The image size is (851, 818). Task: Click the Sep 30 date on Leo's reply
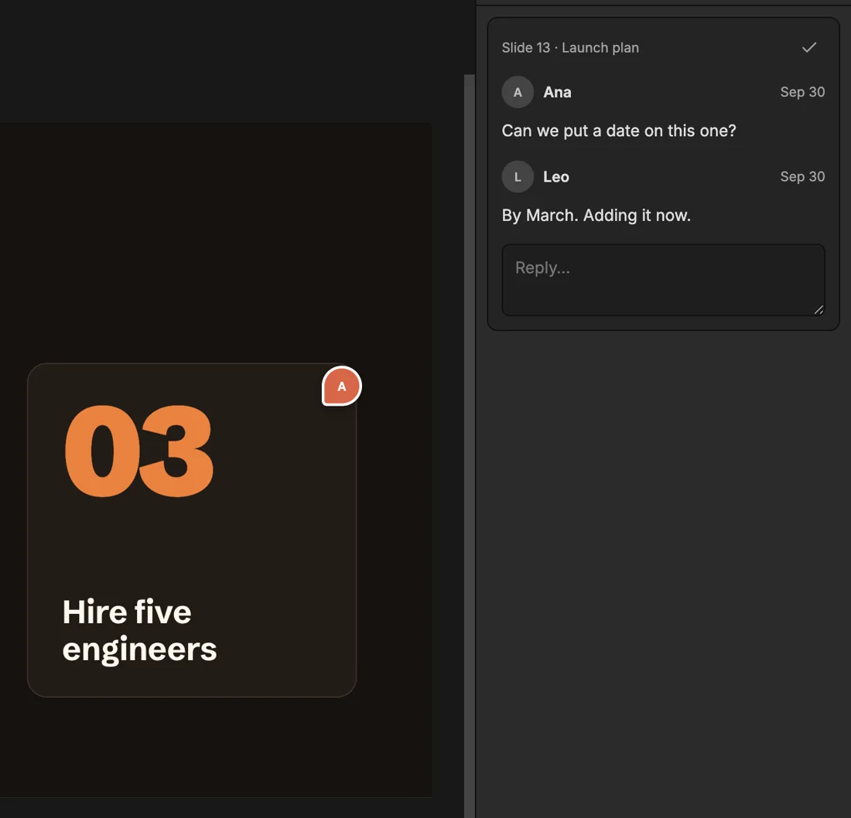[x=802, y=177]
